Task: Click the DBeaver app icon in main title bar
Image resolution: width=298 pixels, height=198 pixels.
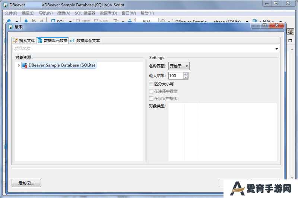Action: [5, 5]
